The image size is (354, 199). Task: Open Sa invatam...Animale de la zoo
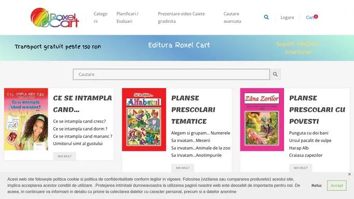[201, 148]
